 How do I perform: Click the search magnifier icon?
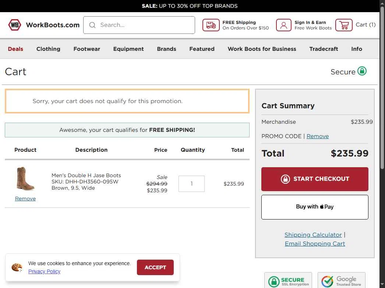[92, 25]
